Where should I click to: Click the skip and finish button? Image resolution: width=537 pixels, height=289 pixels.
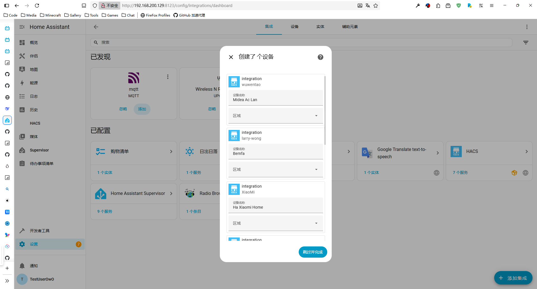click(313, 252)
